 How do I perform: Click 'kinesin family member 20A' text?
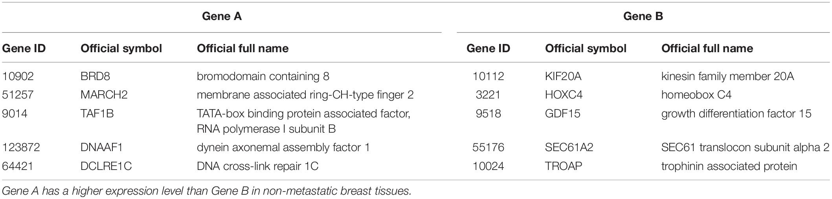pyautogui.click(x=727, y=76)
